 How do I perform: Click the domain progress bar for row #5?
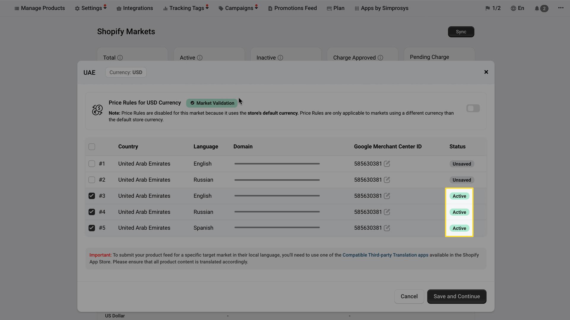[x=277, y=228]
